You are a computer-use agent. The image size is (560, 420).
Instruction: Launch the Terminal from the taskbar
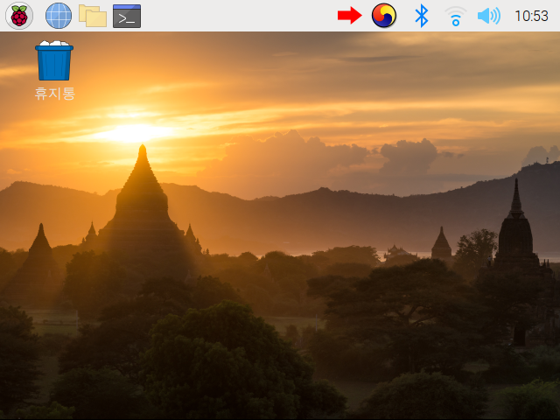(127, 16)
